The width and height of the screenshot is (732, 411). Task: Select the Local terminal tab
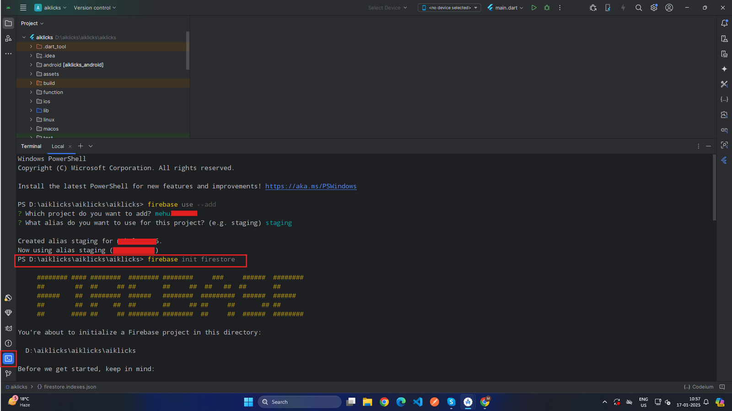pyautogui.click(x=58, y=146)
